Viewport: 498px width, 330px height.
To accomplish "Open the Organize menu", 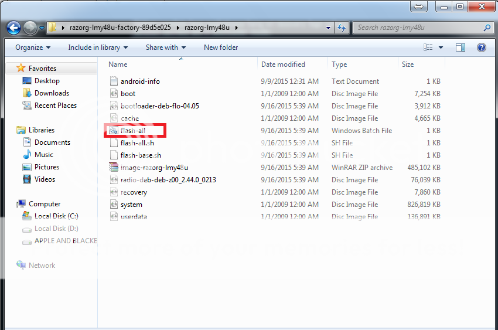I will tap(33, 47).
